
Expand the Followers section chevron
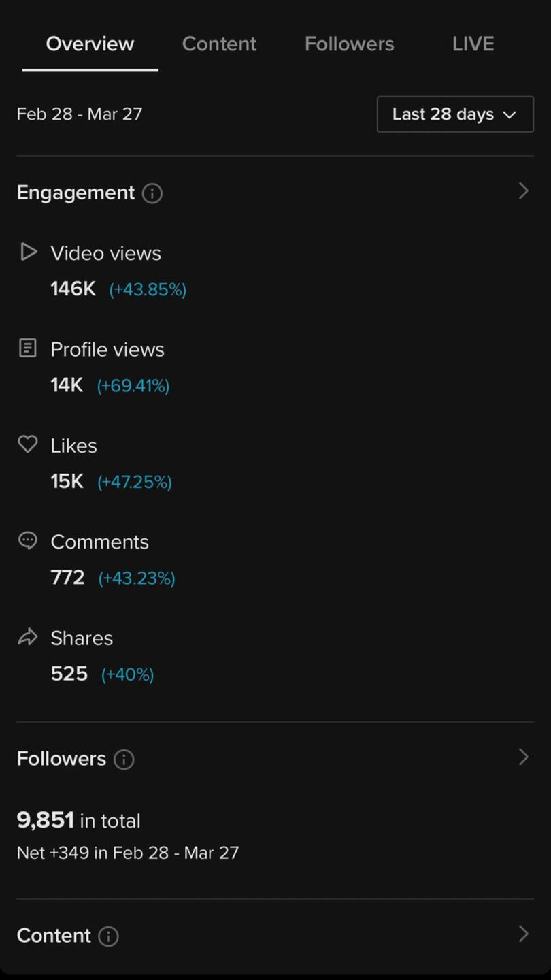click(x=523, y=757)
